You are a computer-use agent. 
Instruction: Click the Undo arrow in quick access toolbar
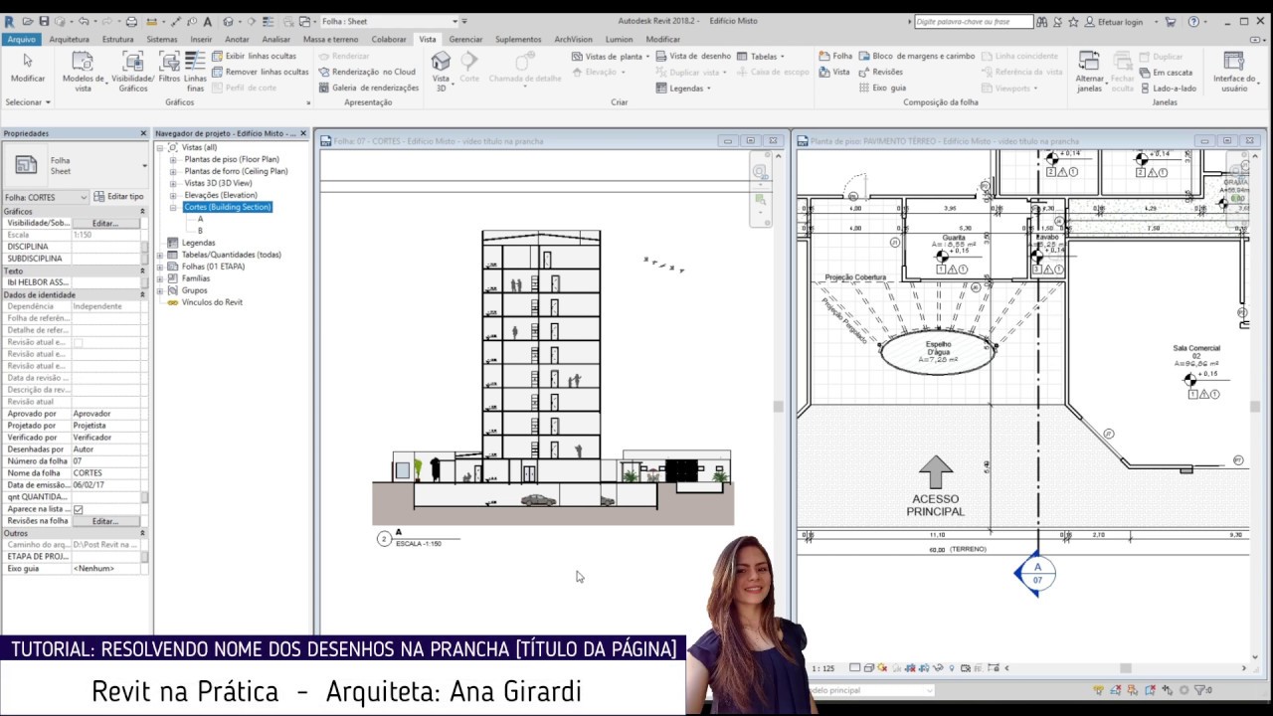(x=84, y=21)
